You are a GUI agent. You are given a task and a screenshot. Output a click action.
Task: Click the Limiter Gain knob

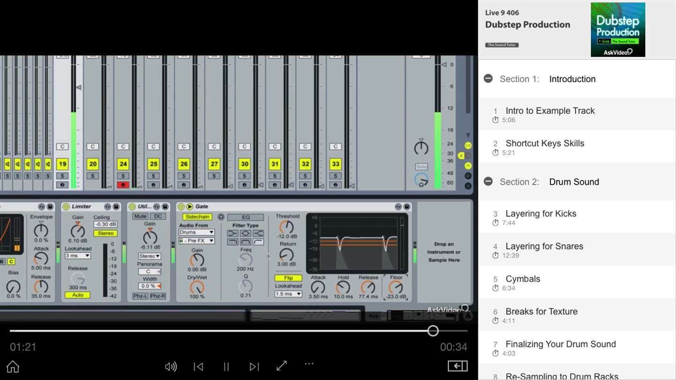coord(77,230)
